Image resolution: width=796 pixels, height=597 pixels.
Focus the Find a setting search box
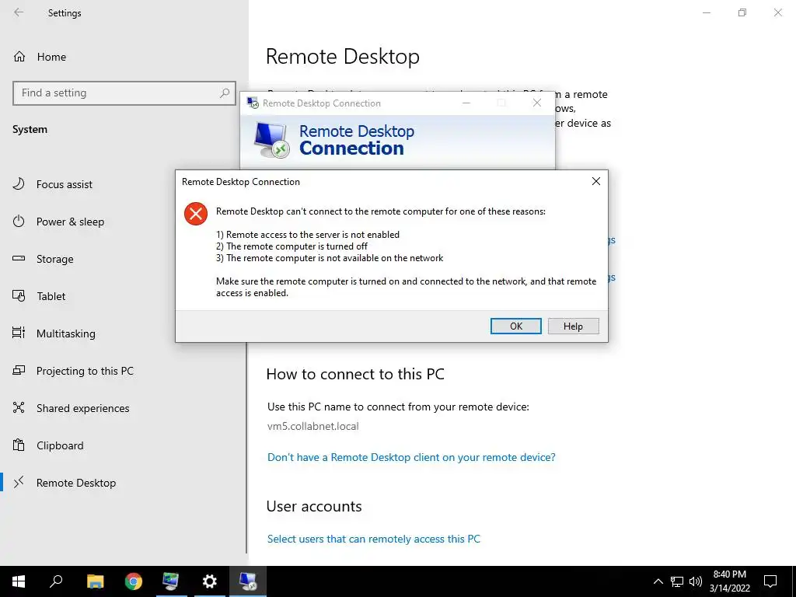[x=124, y=93]
